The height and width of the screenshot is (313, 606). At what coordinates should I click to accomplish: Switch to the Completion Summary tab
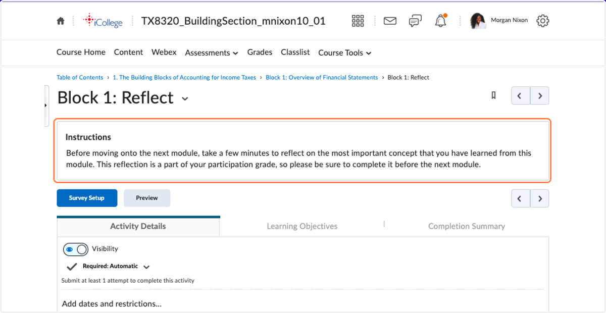tap(467, 226)
